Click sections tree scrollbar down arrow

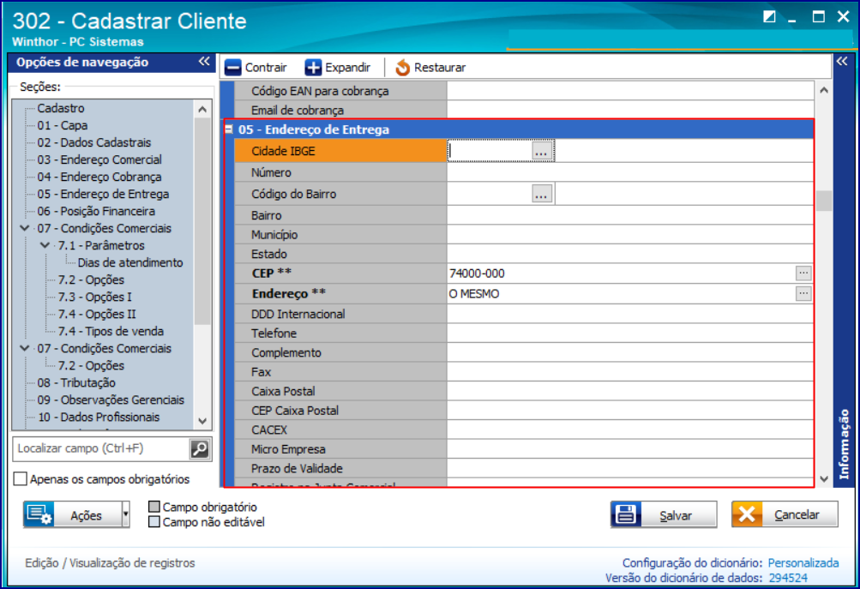pyautogui.click(x=202, y=421)
